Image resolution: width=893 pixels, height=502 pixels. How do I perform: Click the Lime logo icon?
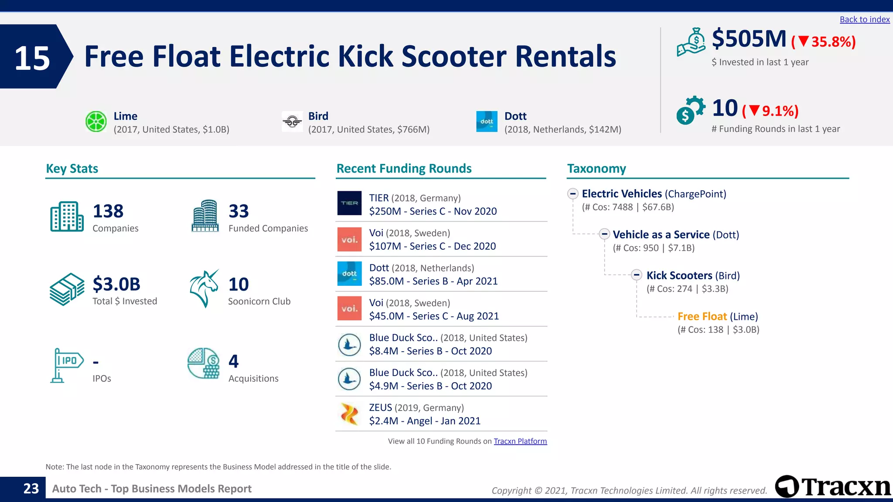(96, 122)
